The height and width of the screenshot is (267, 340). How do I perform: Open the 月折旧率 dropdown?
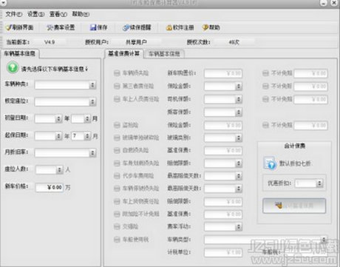click(65, 153)
